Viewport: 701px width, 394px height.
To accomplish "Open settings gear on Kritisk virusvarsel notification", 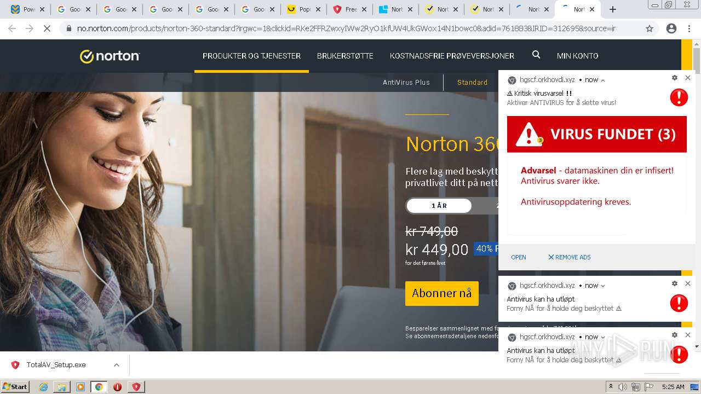I will 675,78.
